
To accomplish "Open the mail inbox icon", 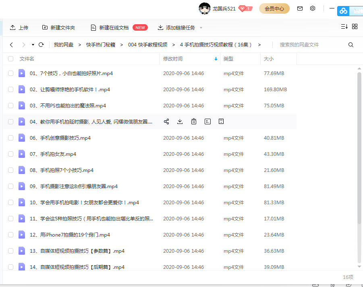I will click(300, 8).
